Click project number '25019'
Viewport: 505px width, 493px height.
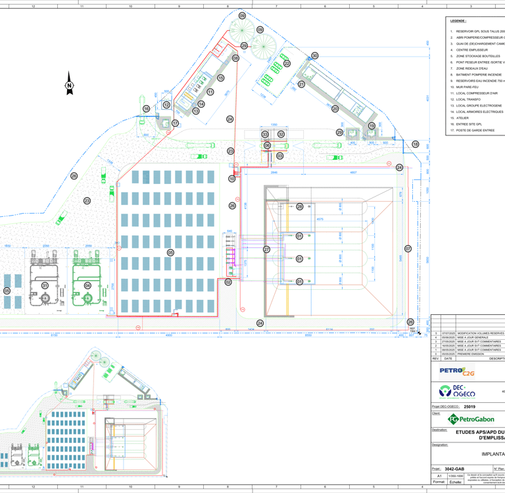[x=469, y=406]
